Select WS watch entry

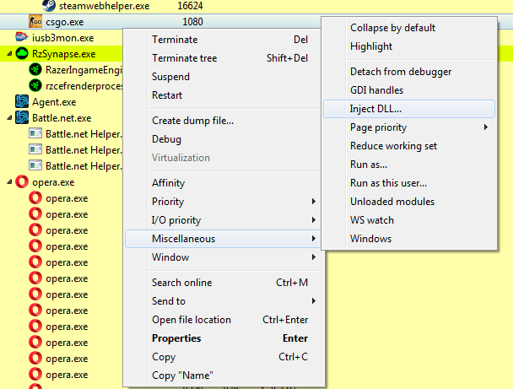click(x=409, y=220)
